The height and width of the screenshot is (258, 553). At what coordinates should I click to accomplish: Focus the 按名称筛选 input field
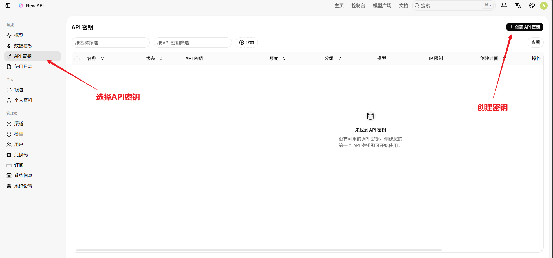[111, 42]
